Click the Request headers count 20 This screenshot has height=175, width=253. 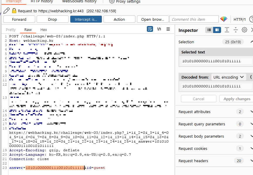239,161
